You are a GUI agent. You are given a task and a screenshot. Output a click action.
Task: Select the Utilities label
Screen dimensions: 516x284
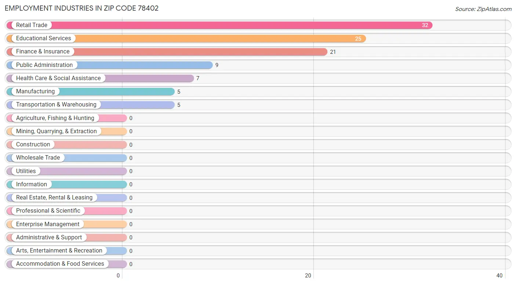click(26, 171)
